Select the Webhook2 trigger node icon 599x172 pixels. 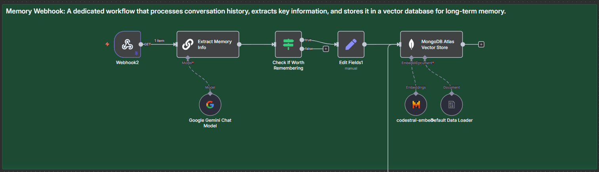127,44
